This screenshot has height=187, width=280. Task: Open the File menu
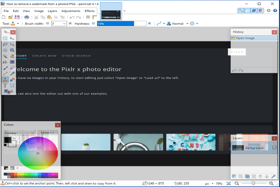click(x=6, y=11)
